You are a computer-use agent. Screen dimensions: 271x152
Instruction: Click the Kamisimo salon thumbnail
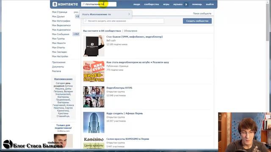[94, 143]
